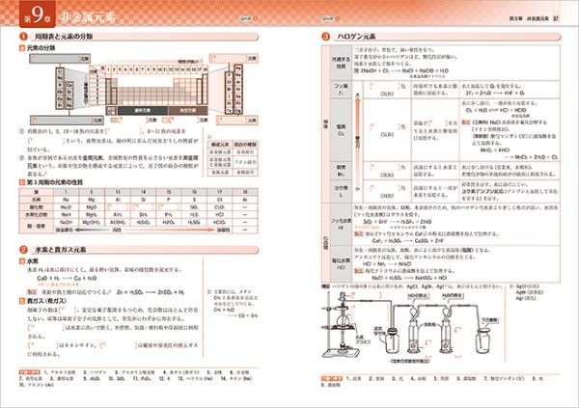Click the NaH cell in the 水素化合物 row
The height and width of the screenshot is (408, 579).
click(66, 214)
